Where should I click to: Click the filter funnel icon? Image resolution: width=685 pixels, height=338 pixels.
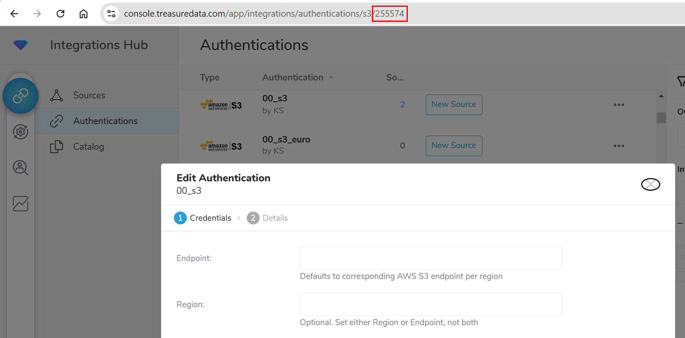pyautogui.click(x=680, y=81)
